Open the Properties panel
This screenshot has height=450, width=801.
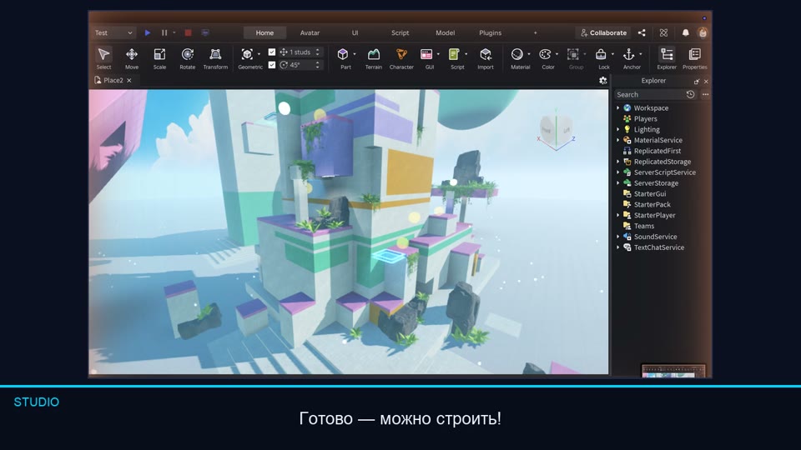tap(695, 58)
